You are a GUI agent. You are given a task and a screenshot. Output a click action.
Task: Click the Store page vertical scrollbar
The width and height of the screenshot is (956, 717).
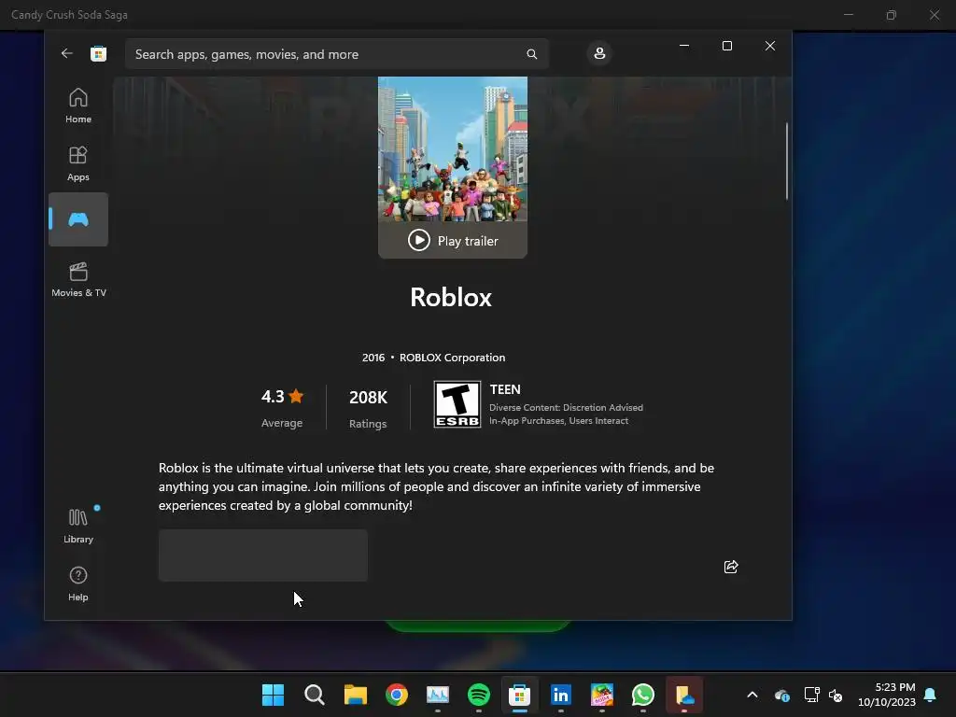click(786, 161)
